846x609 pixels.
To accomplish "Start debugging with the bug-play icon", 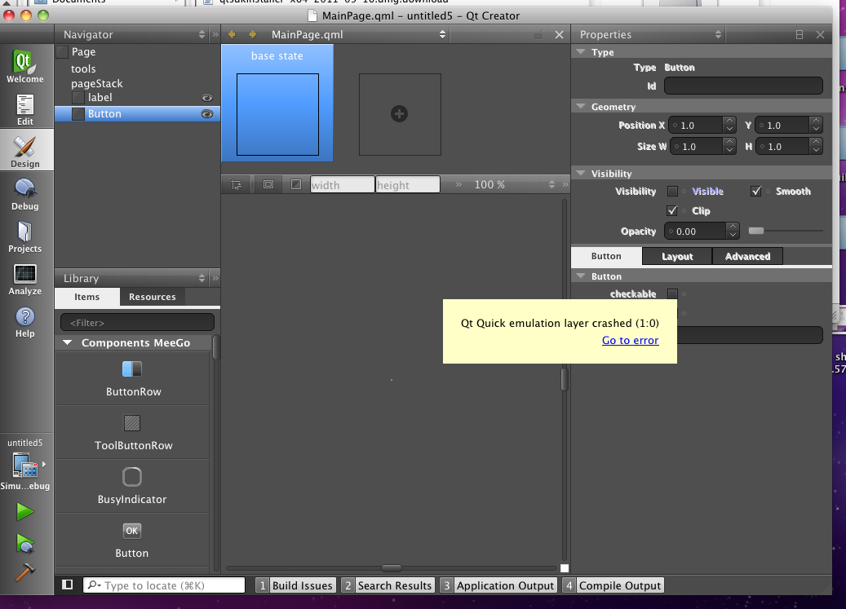I will 24,543.
